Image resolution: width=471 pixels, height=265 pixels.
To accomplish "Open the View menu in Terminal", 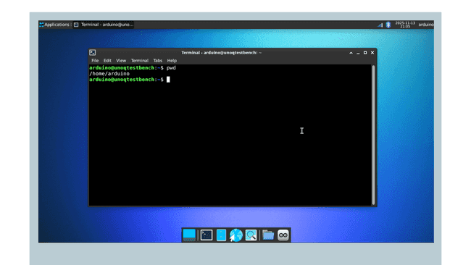I will click(x=121, y=61).
